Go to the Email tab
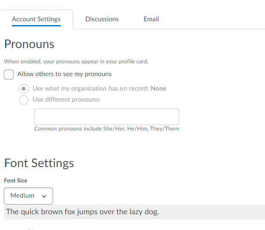265x230 pixels. point(151,19)
